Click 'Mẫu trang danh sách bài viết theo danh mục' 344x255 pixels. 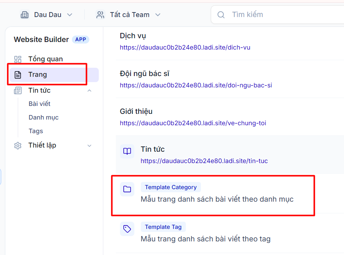[x=217, y=199]
